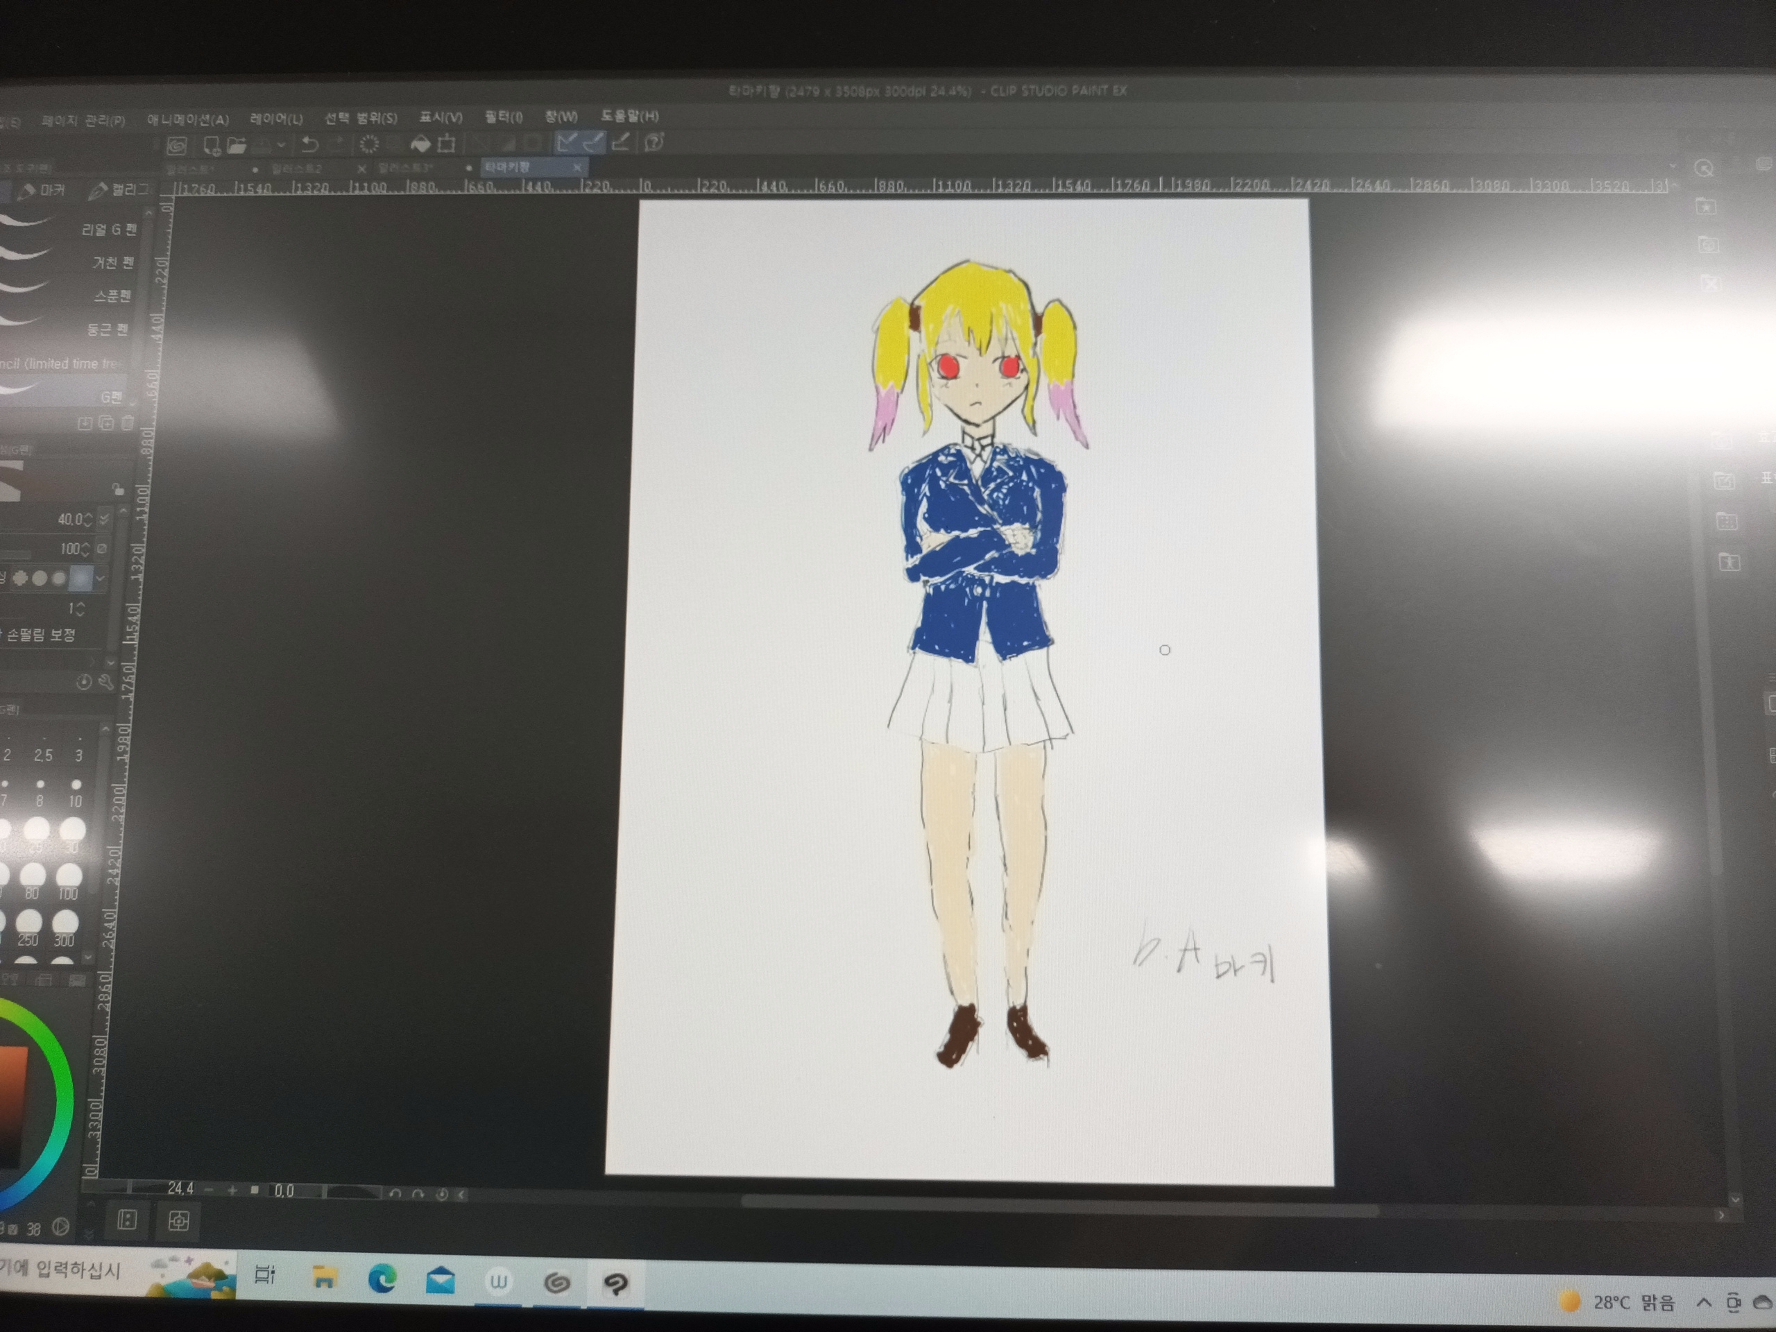Open help with the question mark icon
This screenshot has height=1332, width=1776.
(x=654, y=143)
